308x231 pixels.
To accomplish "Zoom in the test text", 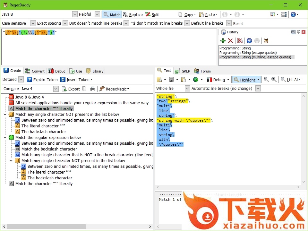I will tap(274, 79).
